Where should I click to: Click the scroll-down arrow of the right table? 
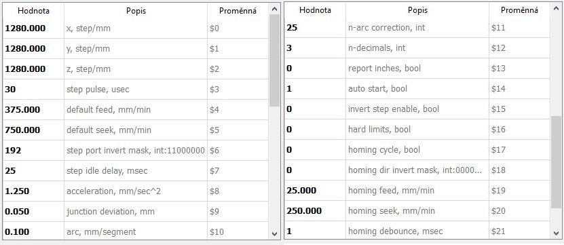pos(556,233)
